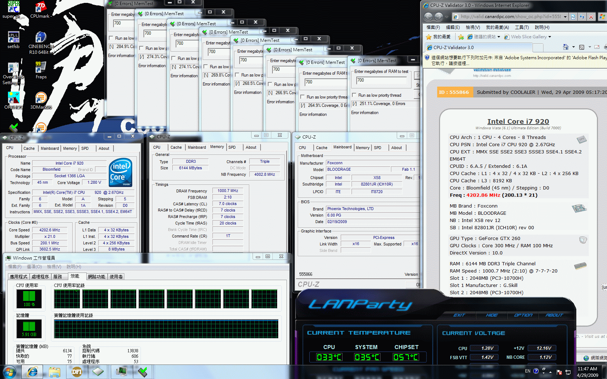
Task: Open the Windows Start orb
Action: [9, 372]
